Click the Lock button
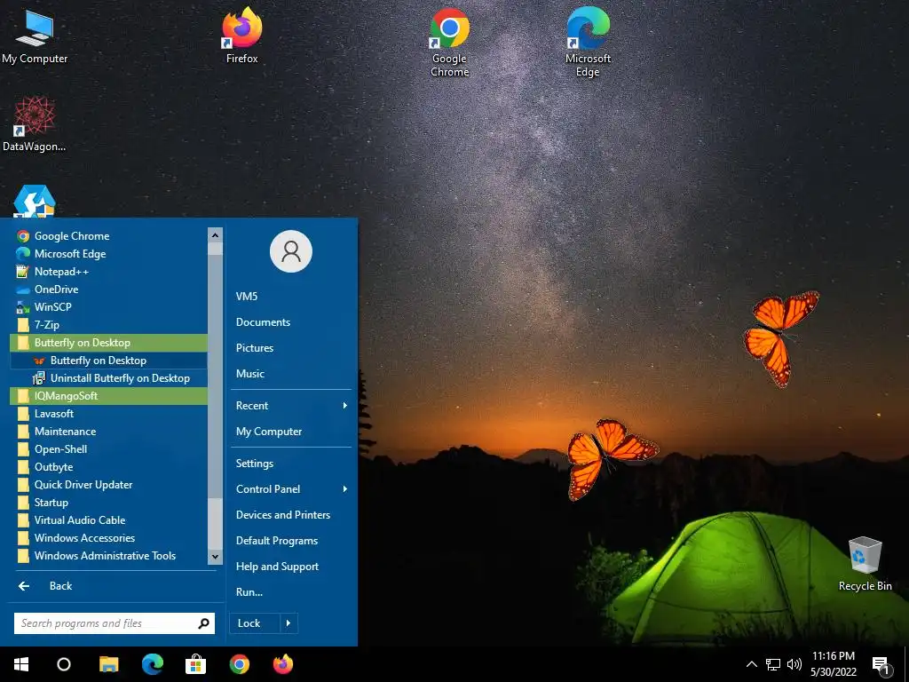The height and width of the screenshot is (682, 909). [x=255, y=623]
